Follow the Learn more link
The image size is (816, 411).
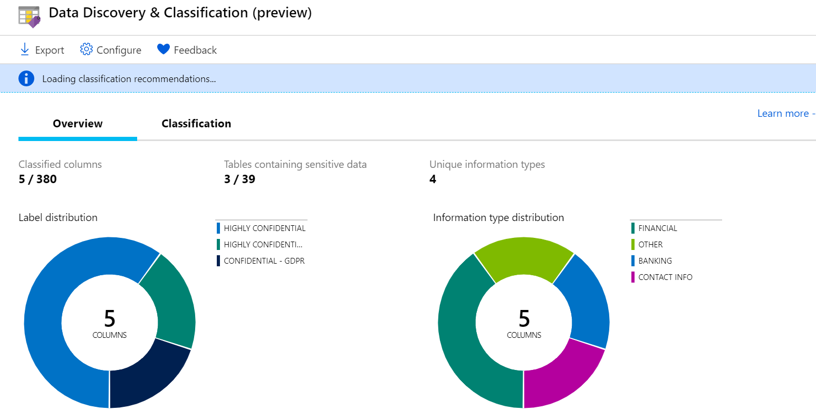coord(783,114)
